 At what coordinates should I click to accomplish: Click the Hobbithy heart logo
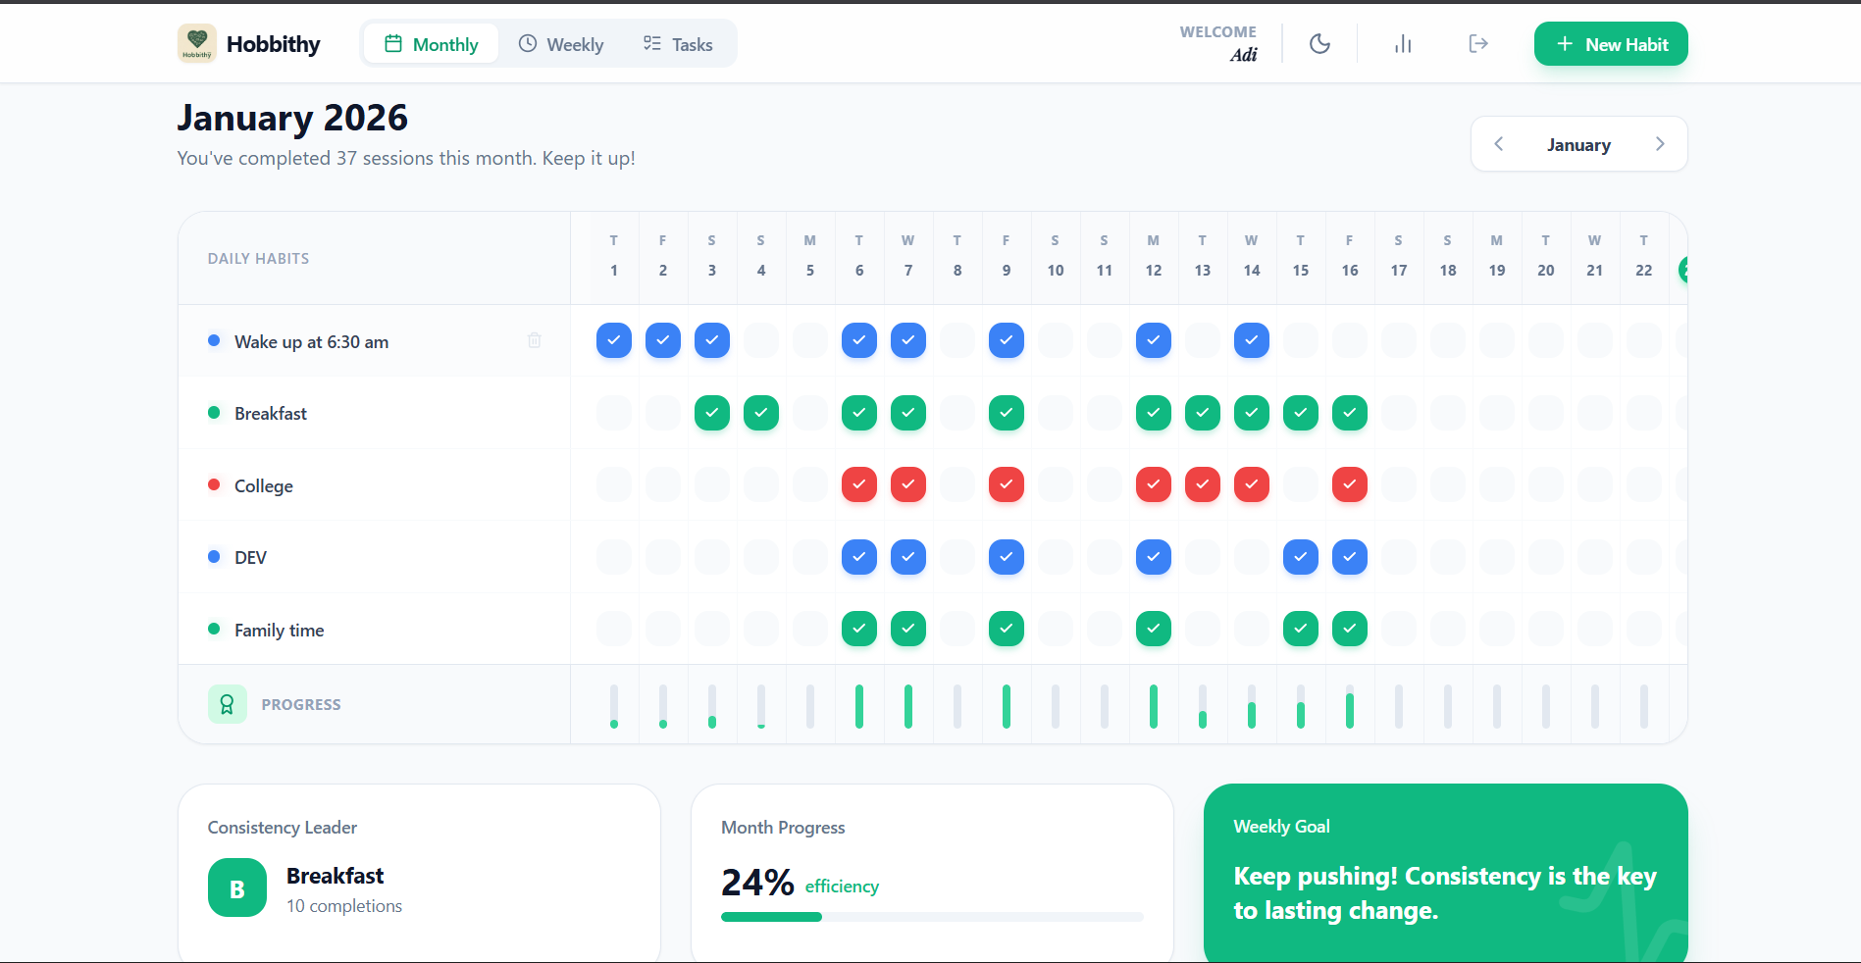[197, 44]
